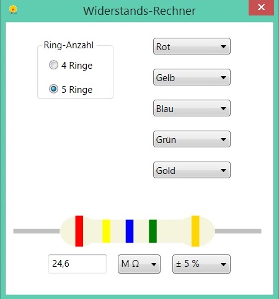
Task: Open the ± 5 % tolerance dropdown
Action: [201, 264]
